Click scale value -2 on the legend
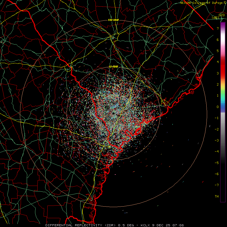This screenshot has width=227, height=227. pyautogui.click(x=217, y=129)
